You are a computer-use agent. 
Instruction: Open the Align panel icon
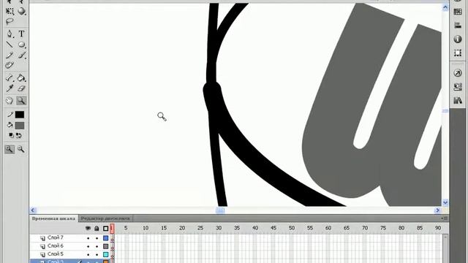(458, 26)
